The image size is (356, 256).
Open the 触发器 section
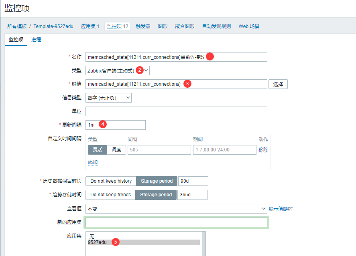pyautogui.click(x=143, y=26)
